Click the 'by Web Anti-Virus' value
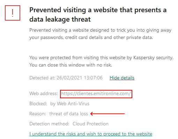The image size is (178, 139). click(x=70, y=103)
